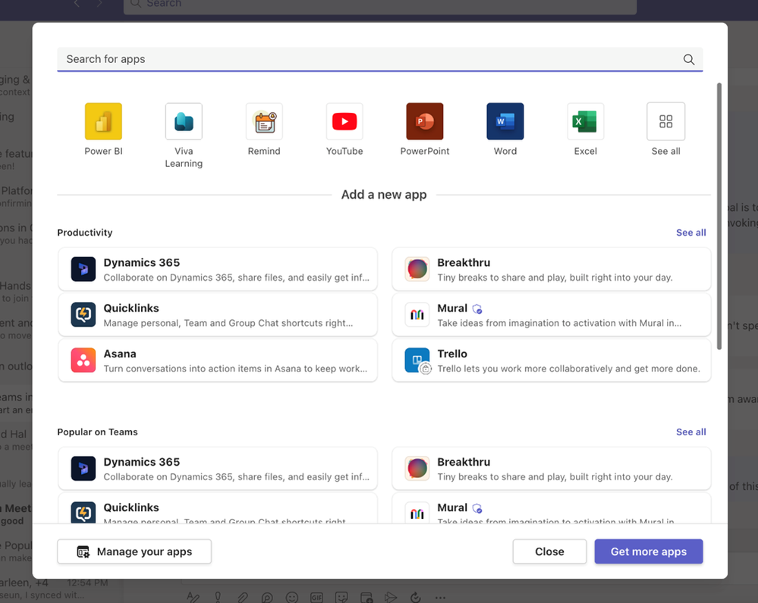Click the Mural icon under Popular on Teams
The width and height of the screenshot is (758, 603).
tap(417, 512)
